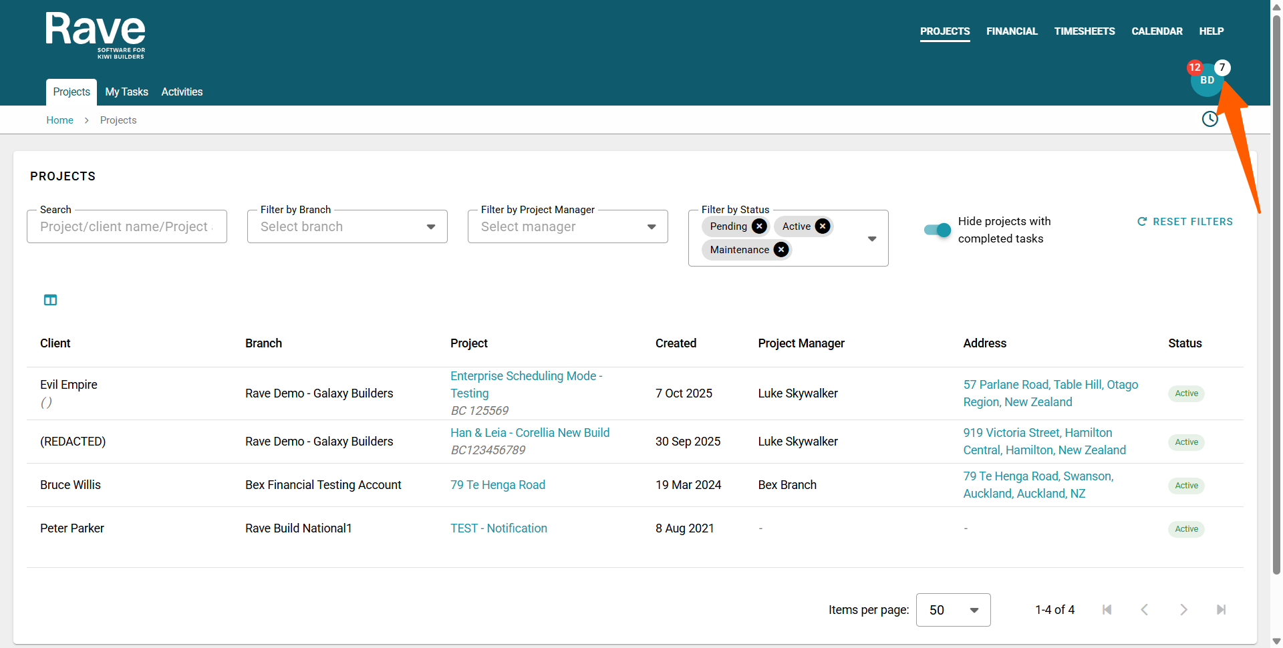Screen dimensions: 1283x648
Task: Toggle Hide projects with completed tasks
Action: [937, 230]
